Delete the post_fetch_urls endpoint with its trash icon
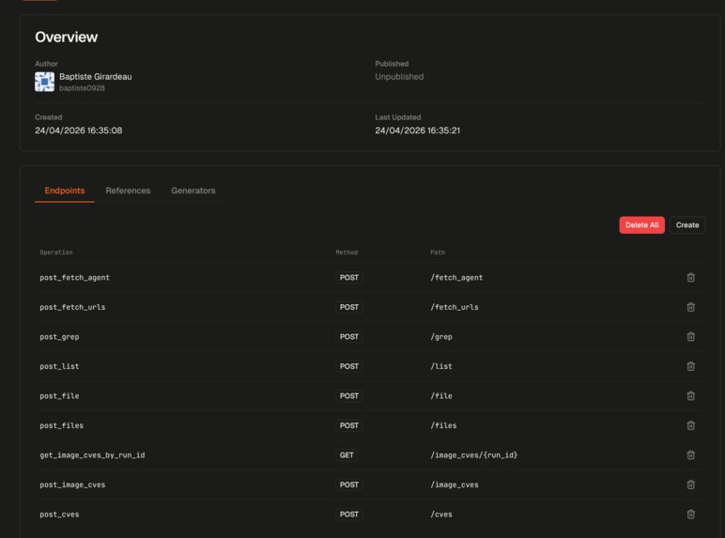 click(x=690, y=307)
